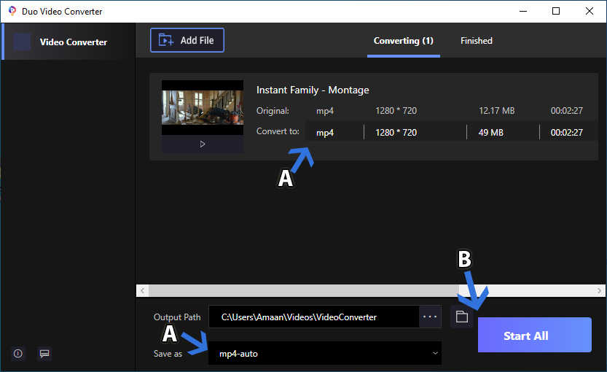This screenshot has height=372, width=607.
Task: Minimize the Duo Video Converter window
Action: coord(523,11)
